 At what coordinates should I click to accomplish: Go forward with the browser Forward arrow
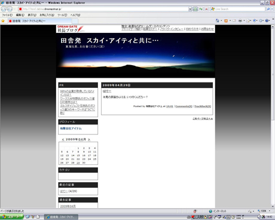[x=10, y=9]
